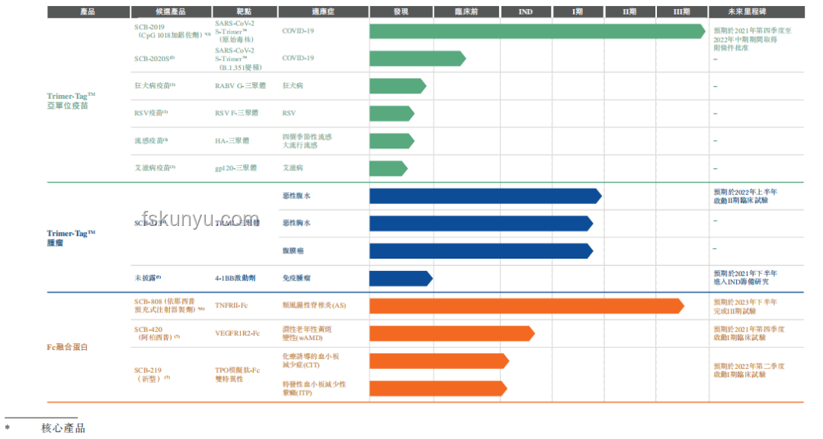Click the 狂犬病 indication

coord(293,85)
